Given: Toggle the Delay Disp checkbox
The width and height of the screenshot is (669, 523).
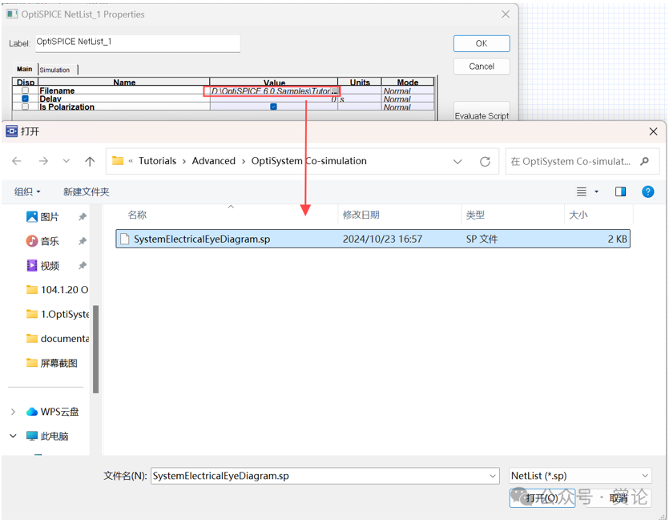Looking at the screenshot, I should coord(25,99).
